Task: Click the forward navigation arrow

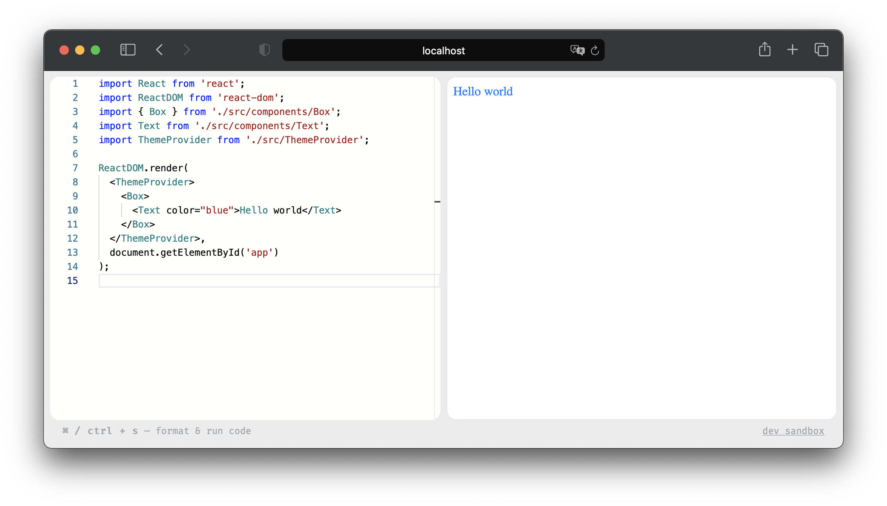Action: [187, 50]
